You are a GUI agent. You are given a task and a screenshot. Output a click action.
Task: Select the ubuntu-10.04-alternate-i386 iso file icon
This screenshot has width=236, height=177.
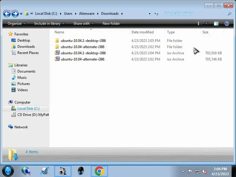[57, 59]
